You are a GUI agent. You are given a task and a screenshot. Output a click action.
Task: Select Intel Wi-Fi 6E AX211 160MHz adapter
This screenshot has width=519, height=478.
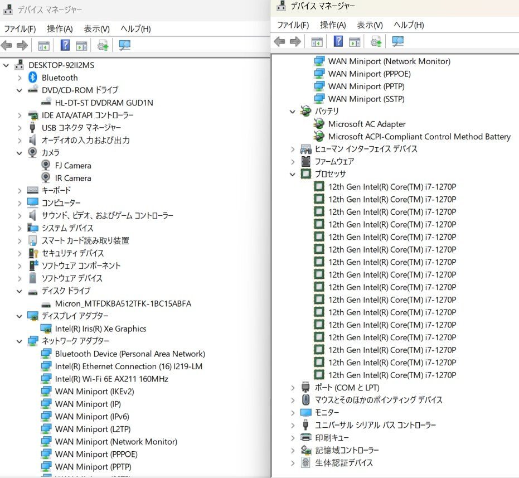(x=111, y=379)
